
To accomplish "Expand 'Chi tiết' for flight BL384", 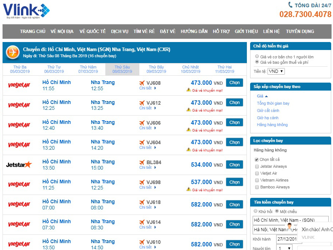I will click(148, 167).
